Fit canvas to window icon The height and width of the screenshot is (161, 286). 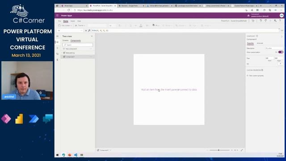[x=242, y=150]
